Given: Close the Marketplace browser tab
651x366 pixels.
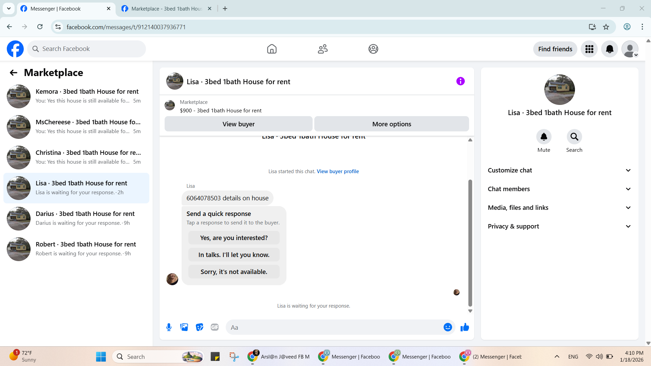Looking at the screenshot, I should coord(210,8).
